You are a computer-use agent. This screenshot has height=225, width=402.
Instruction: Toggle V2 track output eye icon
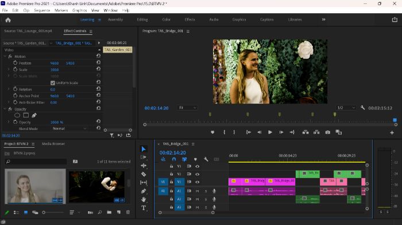pos(197,174)
